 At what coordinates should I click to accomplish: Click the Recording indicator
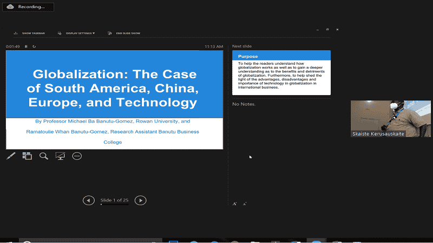click(x=28, y=7)
